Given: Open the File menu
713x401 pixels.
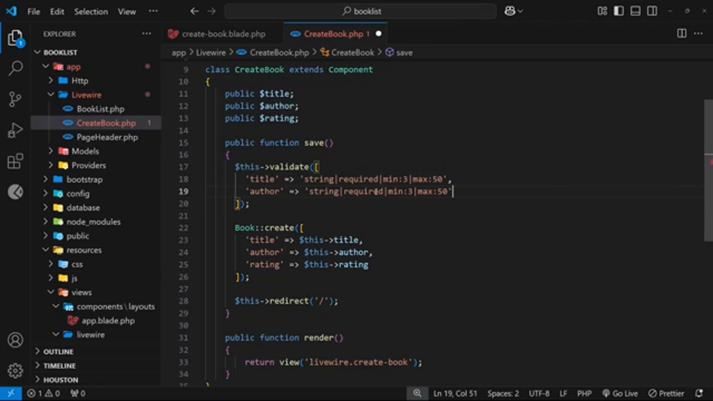Looking at the screenshot, I should point(33,11).
